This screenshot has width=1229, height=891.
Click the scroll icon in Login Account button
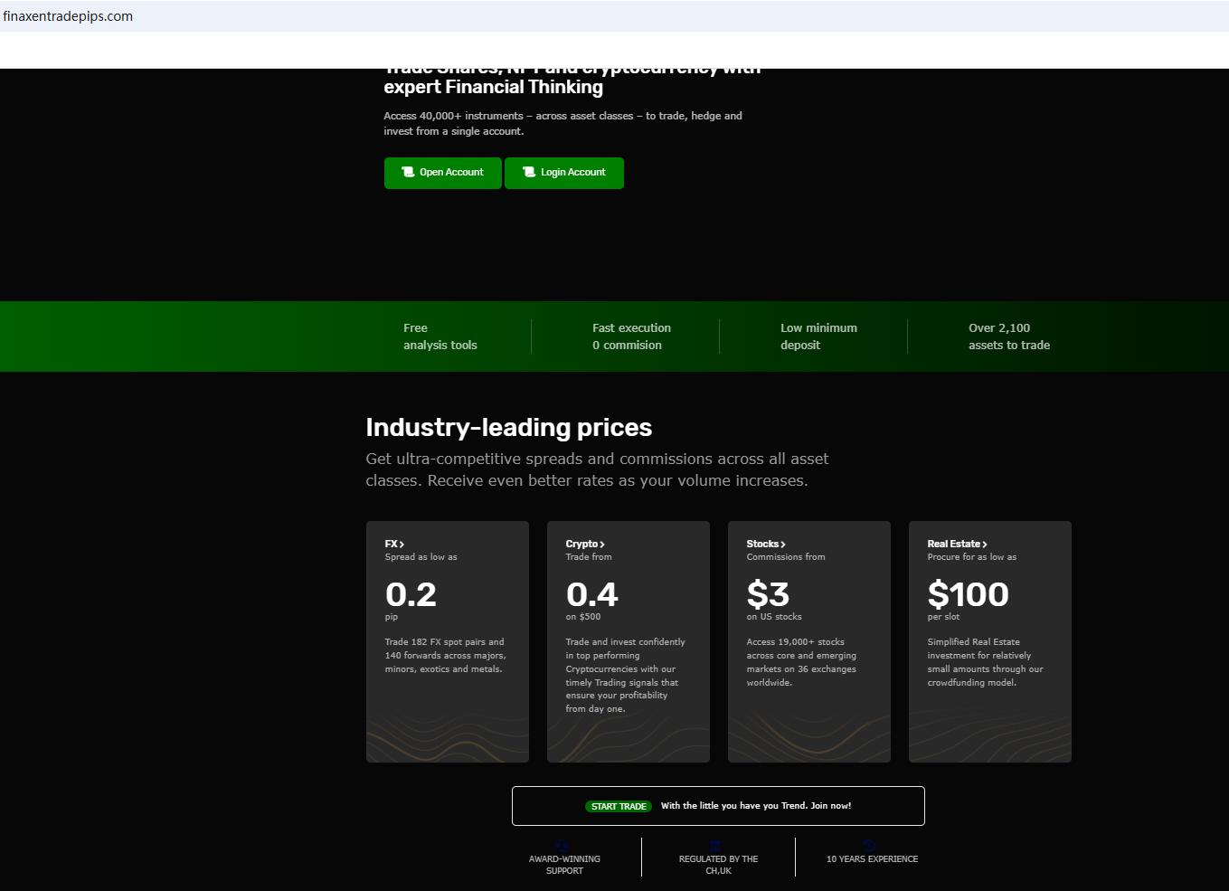pos(529,172)
